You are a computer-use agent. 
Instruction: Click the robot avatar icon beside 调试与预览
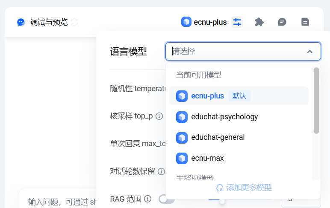(21, 22)
